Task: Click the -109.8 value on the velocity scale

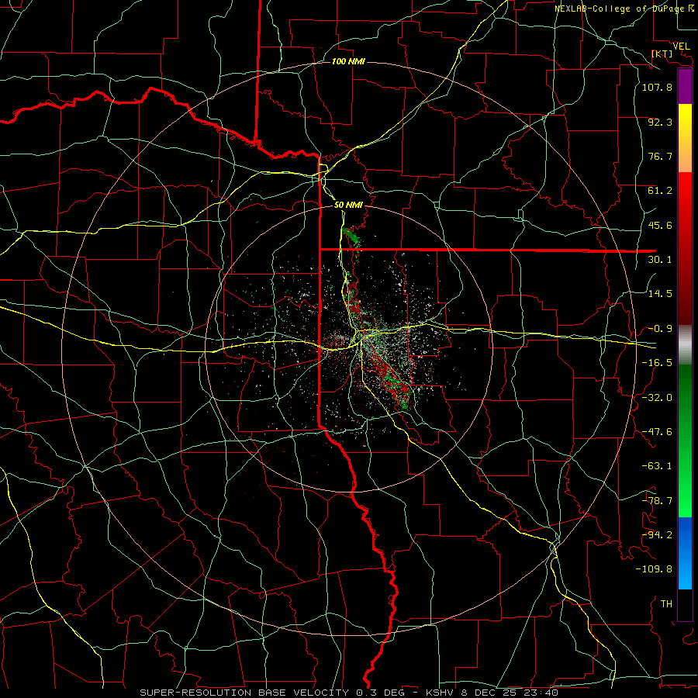Action: (654, 569)
